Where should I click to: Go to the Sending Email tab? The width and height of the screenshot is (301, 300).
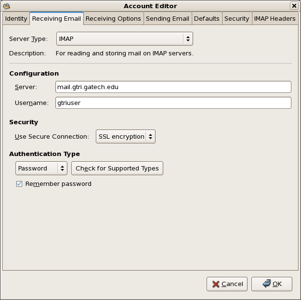[168, 19]
